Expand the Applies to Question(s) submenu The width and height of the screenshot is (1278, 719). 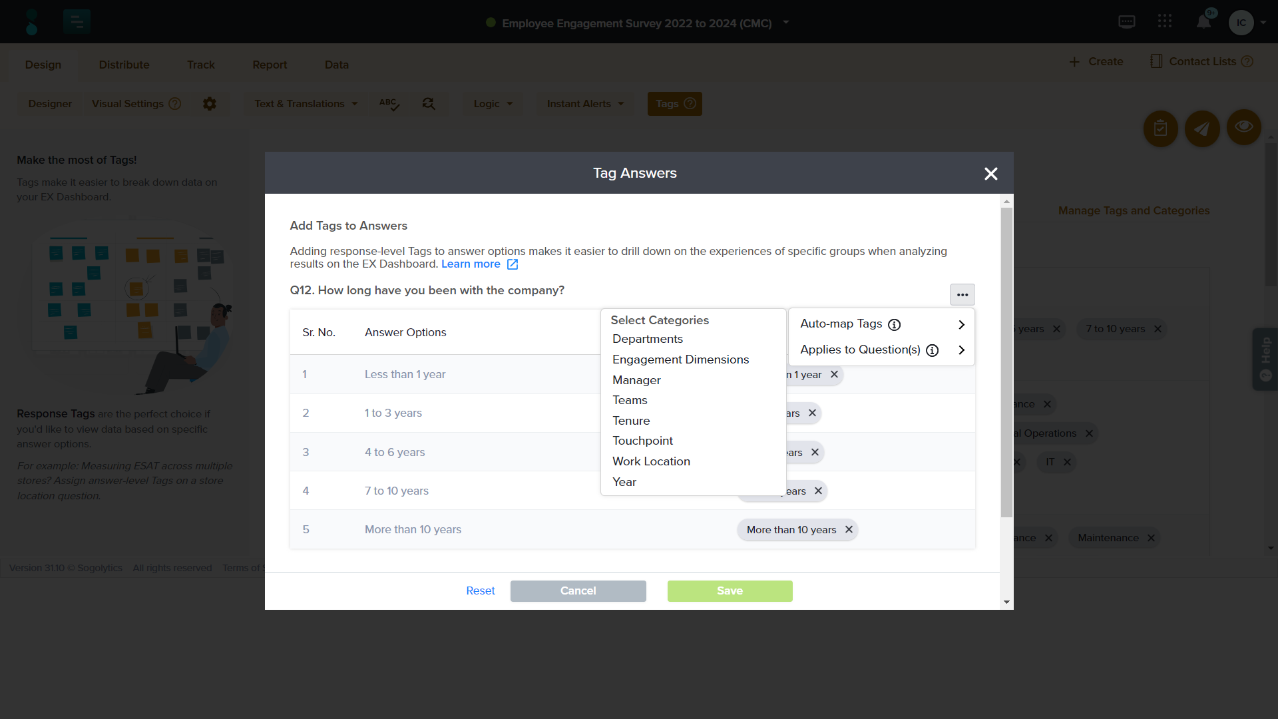pyautogui.click(x=961, y=350)
